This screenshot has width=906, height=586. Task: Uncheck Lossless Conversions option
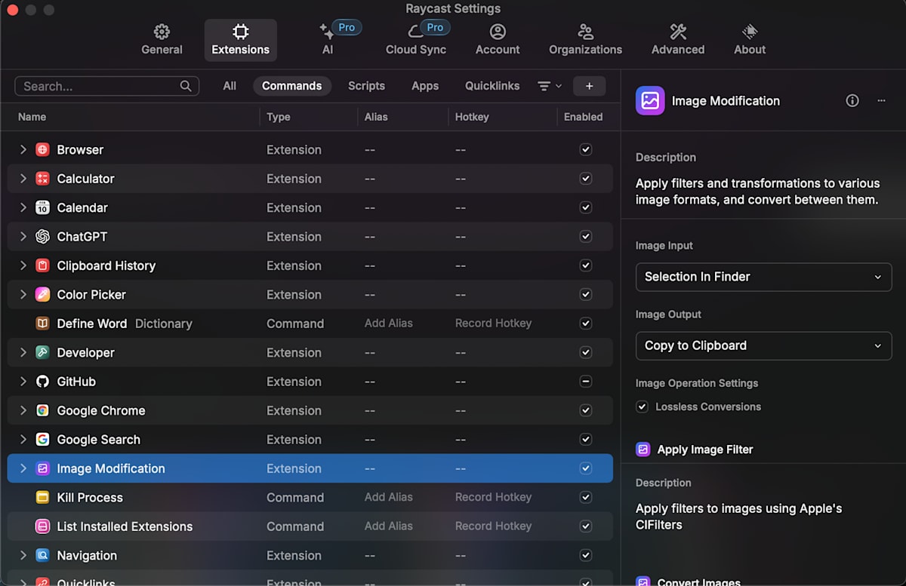tap(642, 407)
